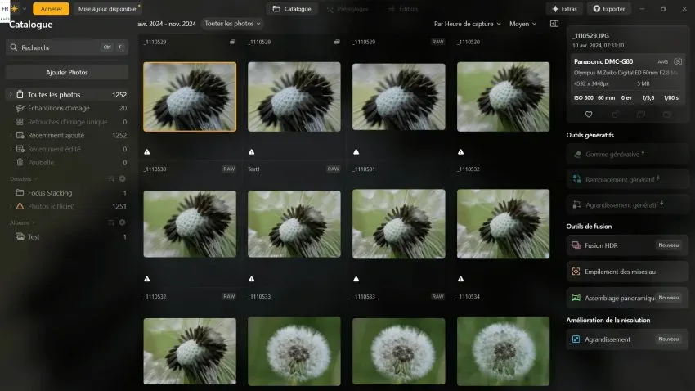Open the Remplacement génératif tool
The width and height of the screenshot is (695, 391).
[627, 179]
